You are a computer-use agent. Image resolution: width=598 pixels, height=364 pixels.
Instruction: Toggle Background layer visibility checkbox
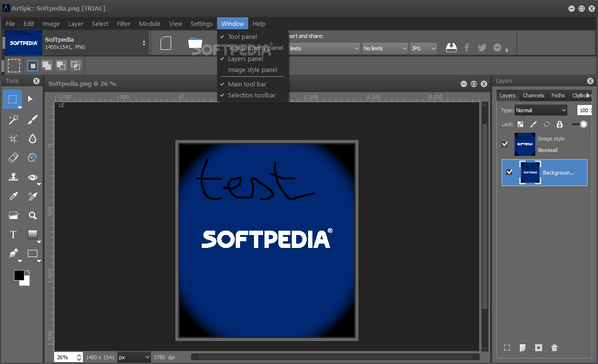[x=509, y=172]
